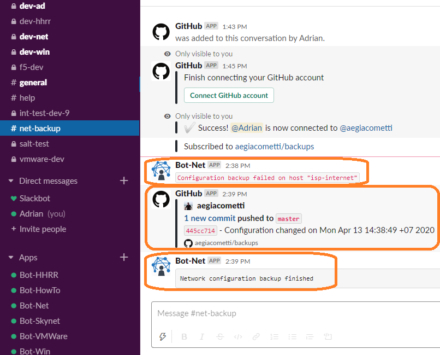Image resolution: width=440 pixels, height=355 pixels.
Task: Toggle bold formatting in the composer
Action: [x=184, y=336]
